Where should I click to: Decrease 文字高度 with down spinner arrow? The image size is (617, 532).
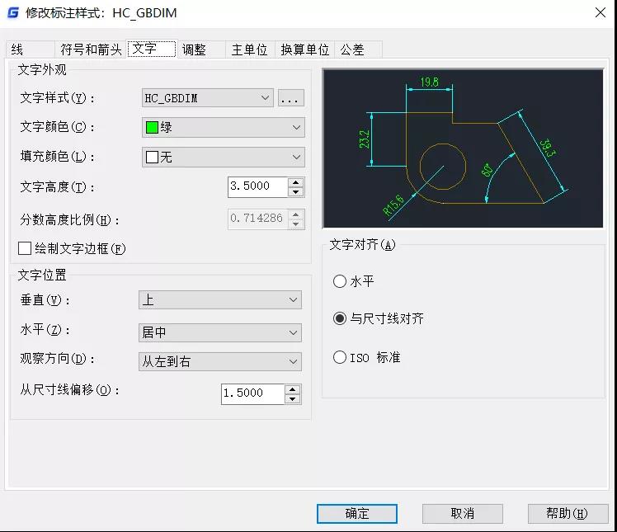click(295, 192)
